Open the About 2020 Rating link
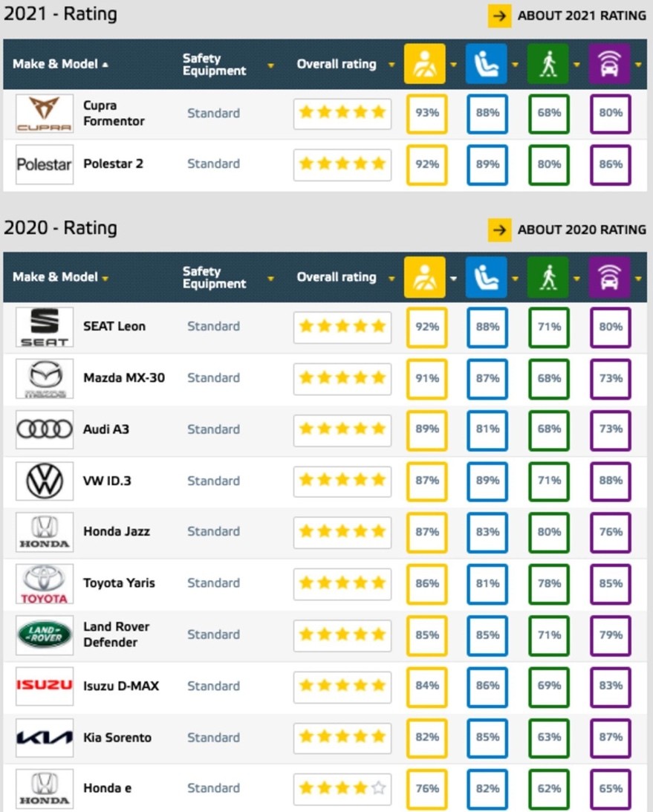Viewport: 653px width, 812px height. click(567, 230)
